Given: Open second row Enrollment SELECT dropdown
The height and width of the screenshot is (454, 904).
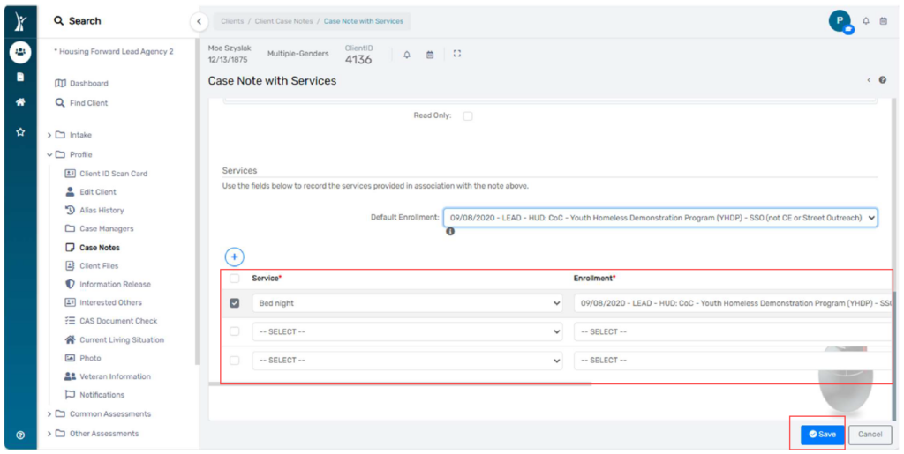Looking at the screenshot, I should coord(732,331).
